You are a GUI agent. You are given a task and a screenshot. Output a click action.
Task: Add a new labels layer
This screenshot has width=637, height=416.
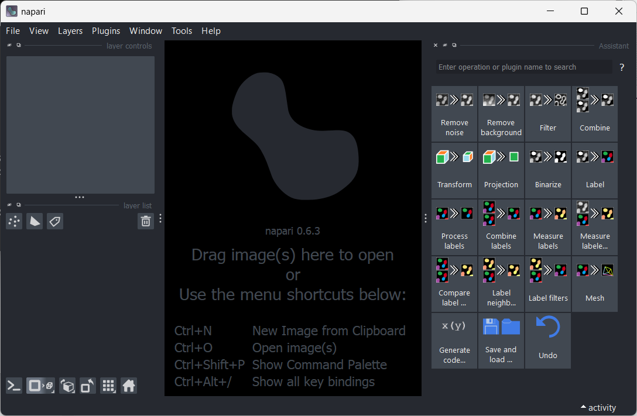[55, 221]
